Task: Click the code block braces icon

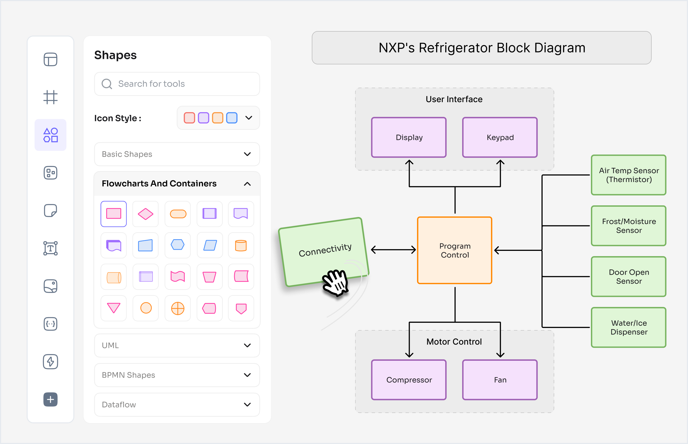Action: pos(50,324)
